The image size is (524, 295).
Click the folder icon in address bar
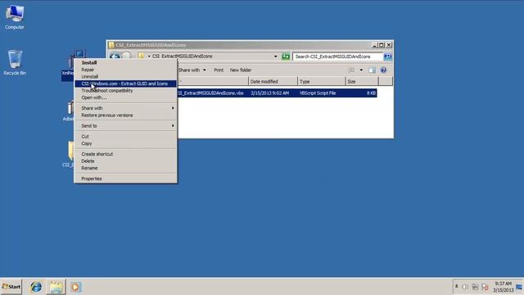pos(142,56)
